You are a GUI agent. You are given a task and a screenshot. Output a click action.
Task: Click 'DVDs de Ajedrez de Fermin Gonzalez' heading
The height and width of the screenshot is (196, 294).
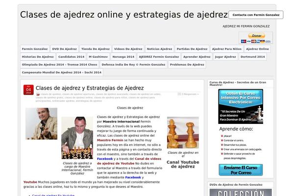click(x=236, y=185)
